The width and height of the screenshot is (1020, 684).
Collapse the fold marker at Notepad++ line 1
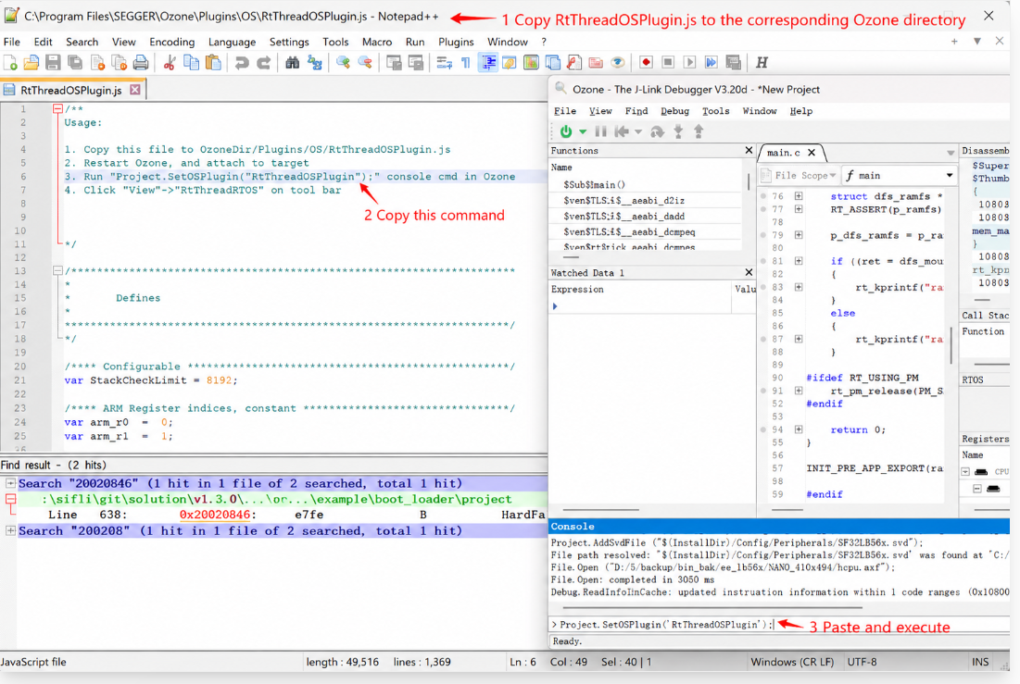57,108
